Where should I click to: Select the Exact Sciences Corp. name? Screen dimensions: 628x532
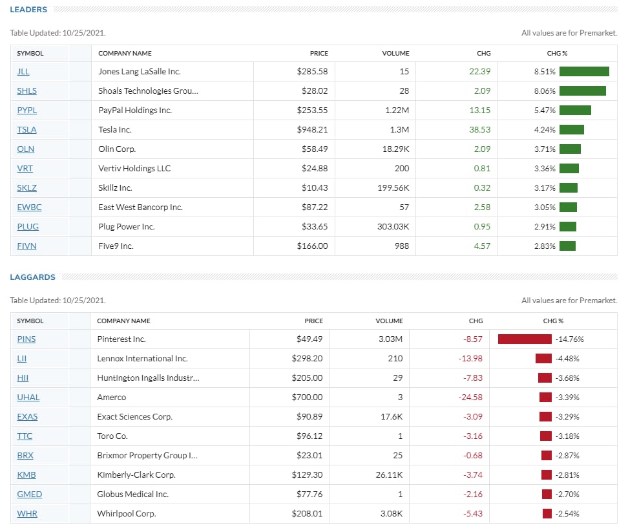[x=134, y=417]
